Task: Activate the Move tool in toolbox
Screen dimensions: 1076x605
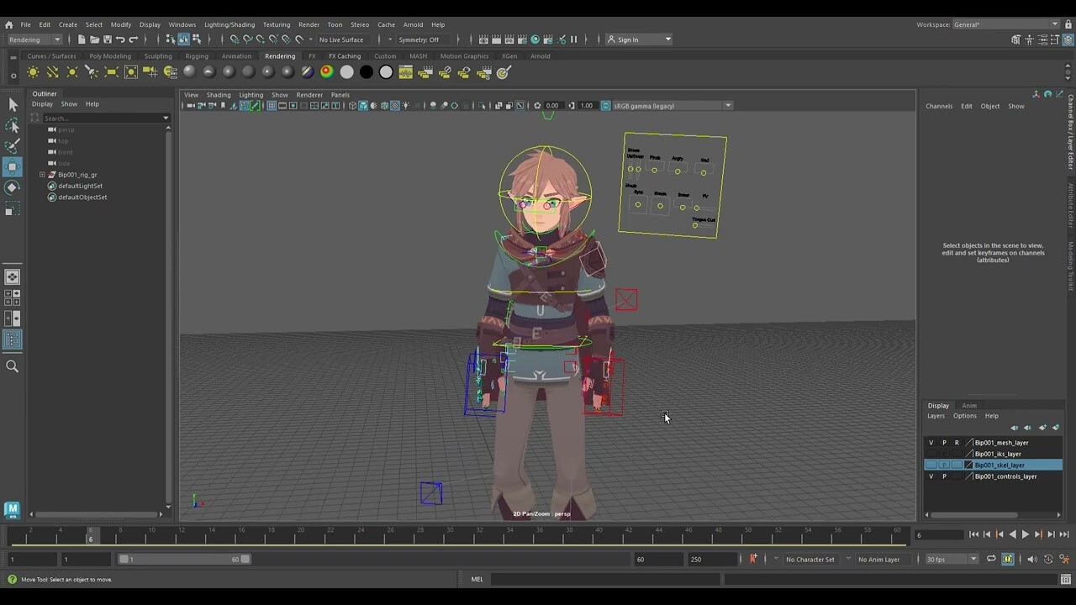Action: point(13,166)
